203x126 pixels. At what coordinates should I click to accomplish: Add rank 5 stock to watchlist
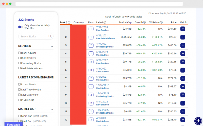pyautogui.click(x=183, y=62)
